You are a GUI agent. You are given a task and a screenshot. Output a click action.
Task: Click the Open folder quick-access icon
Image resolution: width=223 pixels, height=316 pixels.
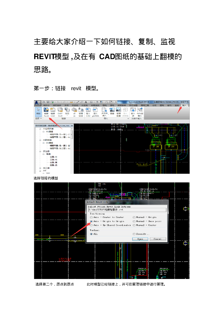44,102
